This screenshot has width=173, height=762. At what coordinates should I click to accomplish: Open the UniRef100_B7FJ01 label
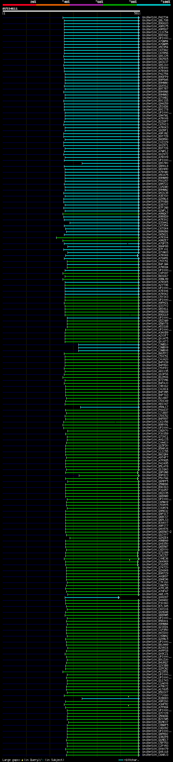[155, 249]
